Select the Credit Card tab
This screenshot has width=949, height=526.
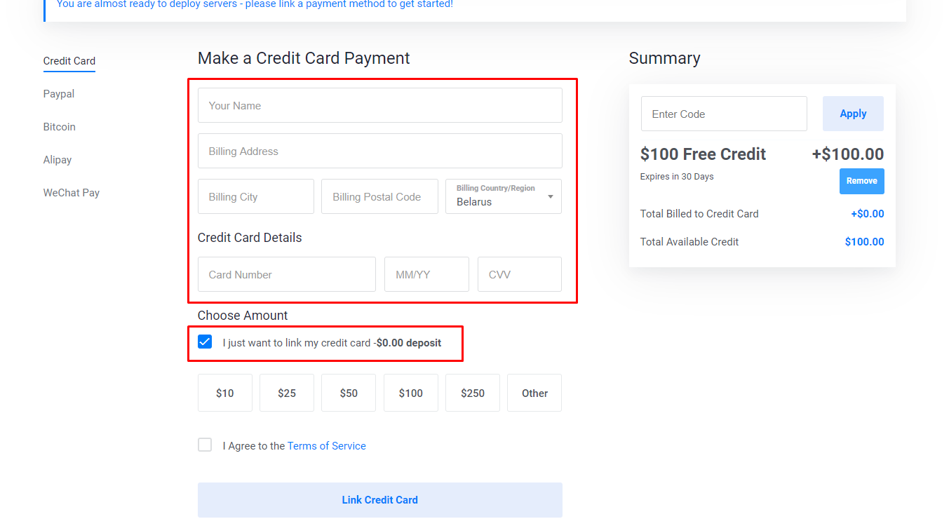tap(69, 61)
